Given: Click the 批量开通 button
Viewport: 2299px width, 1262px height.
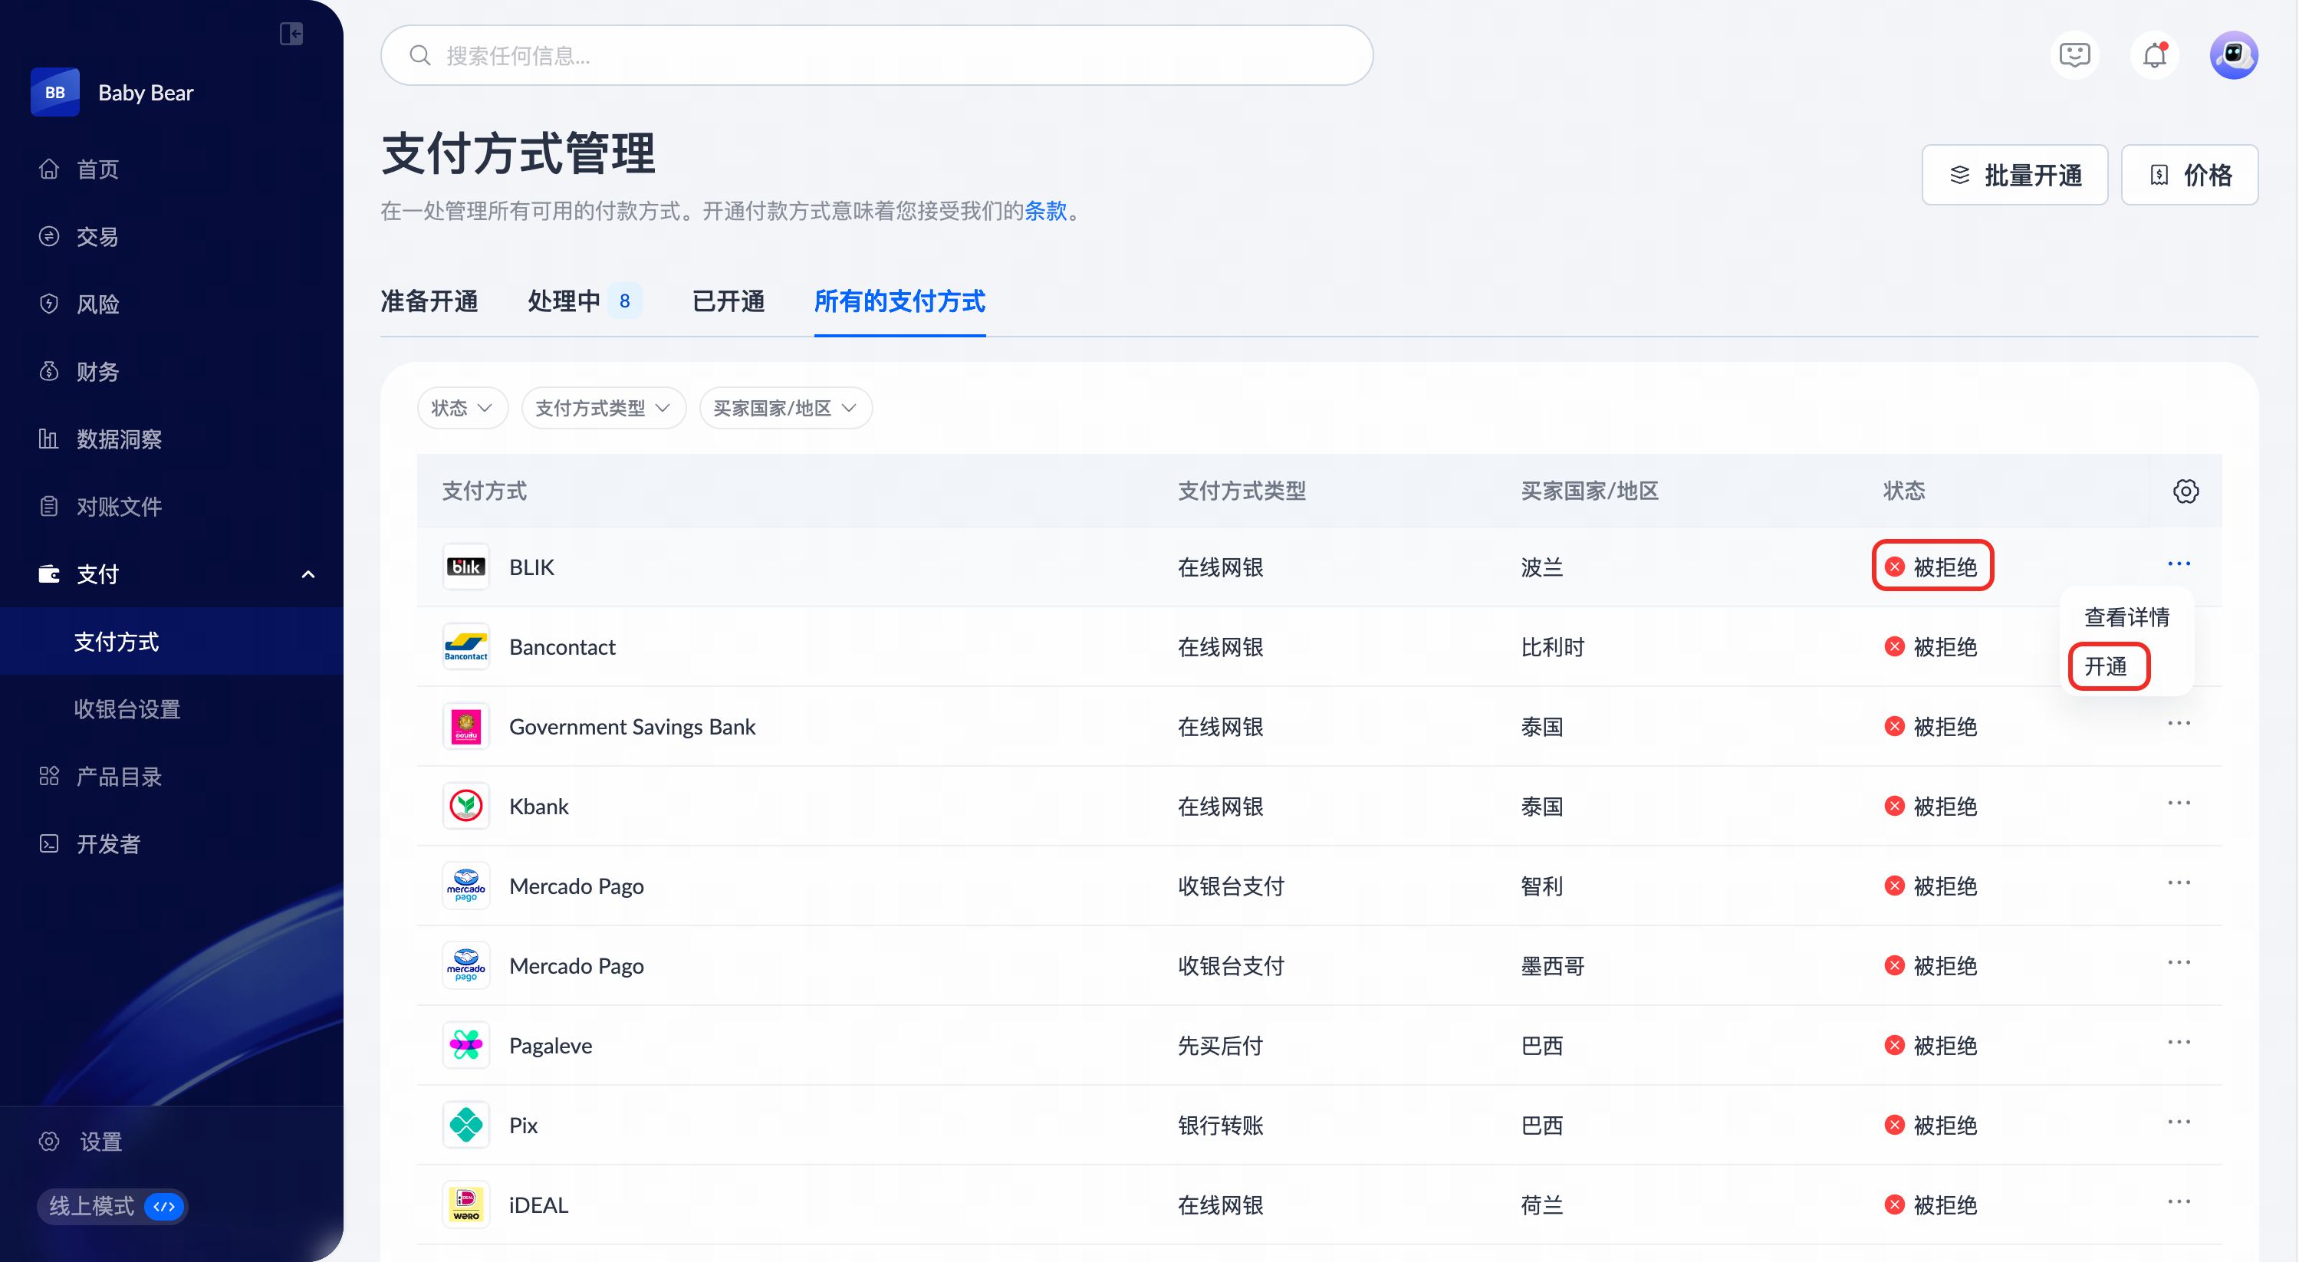Looking at the screenshot, I should click(2015, 175).
